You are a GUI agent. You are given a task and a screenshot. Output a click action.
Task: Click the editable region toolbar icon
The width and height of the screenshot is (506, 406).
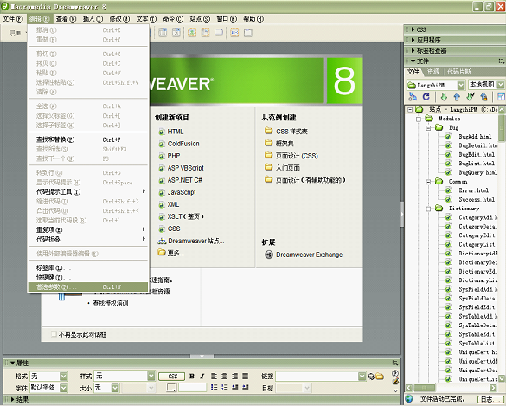tap(176, 33)
